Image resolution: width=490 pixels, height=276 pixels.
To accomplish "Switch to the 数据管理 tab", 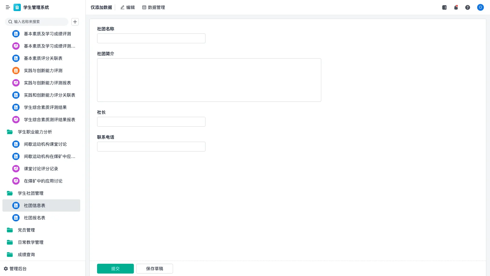I will tap(153, 7).
